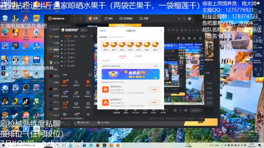This screenshot has height=148, width=264.
Task: Click WeGame refresh icon
Action: pos(81,18)
